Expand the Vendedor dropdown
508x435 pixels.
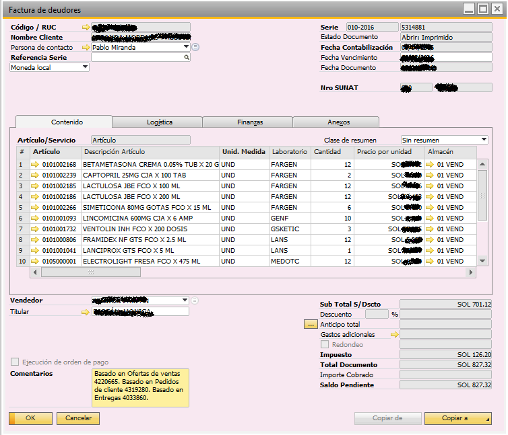(x=185, y=301)
